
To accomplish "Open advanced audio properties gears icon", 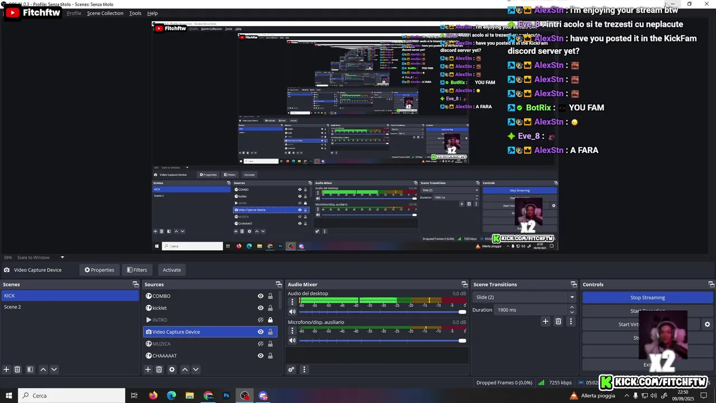I will (x=291, y=369).
